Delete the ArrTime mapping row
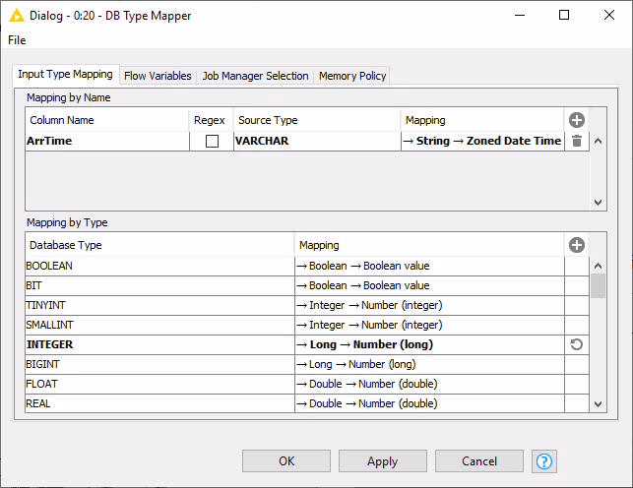Viewport: 633px width, 488px height. (577, 141)
